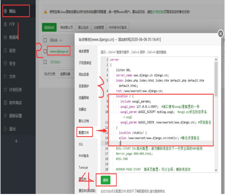
Task: Click the plus icon at sidebar bottom
Action: (x=16, y=141)
